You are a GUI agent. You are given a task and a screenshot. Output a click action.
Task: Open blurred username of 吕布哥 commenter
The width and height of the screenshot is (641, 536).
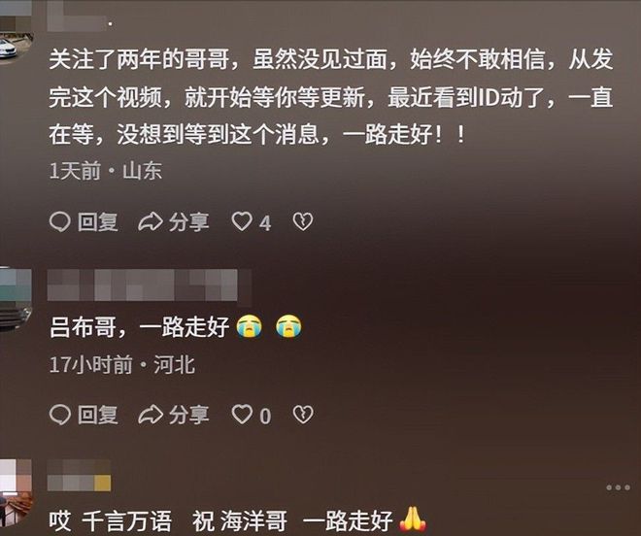150,285
